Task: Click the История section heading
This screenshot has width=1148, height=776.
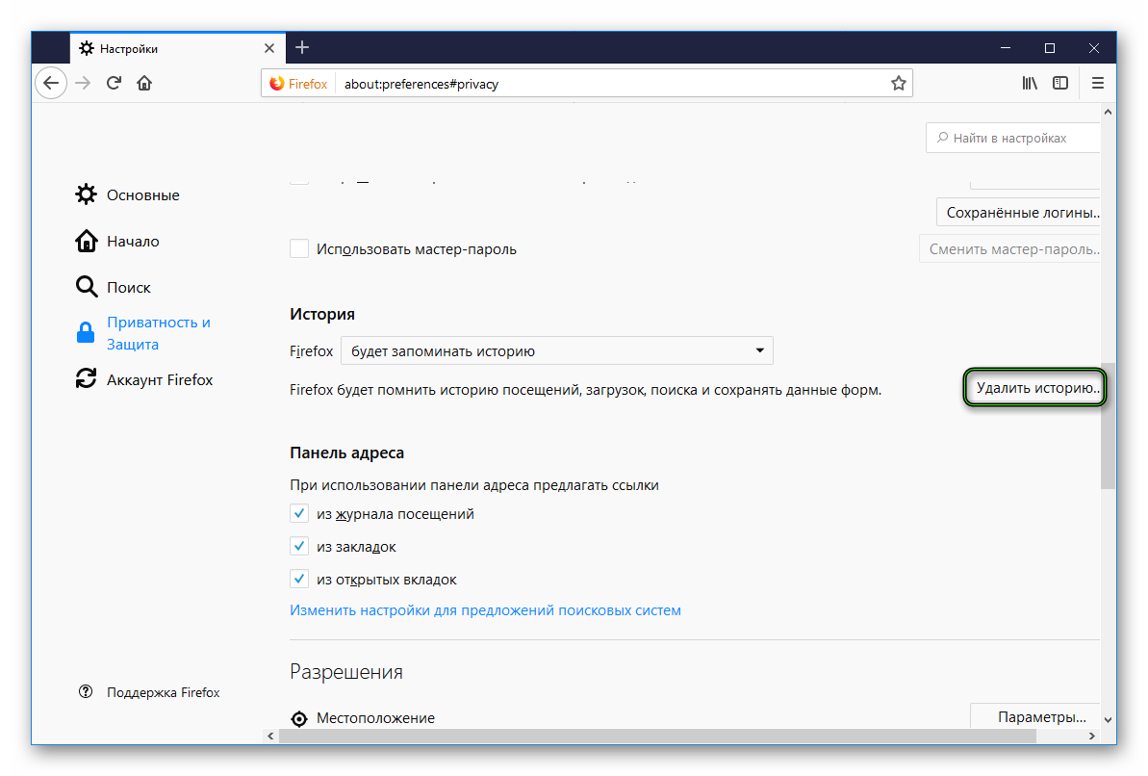Action: [322, 314]
